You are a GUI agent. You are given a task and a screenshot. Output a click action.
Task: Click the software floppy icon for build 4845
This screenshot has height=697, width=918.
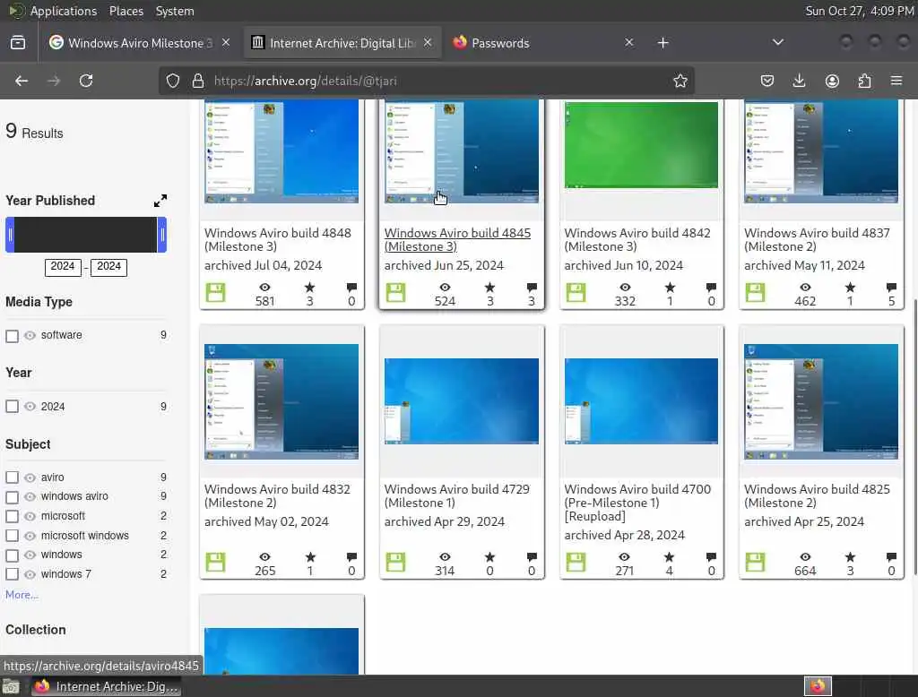click(x=395, y=292)
